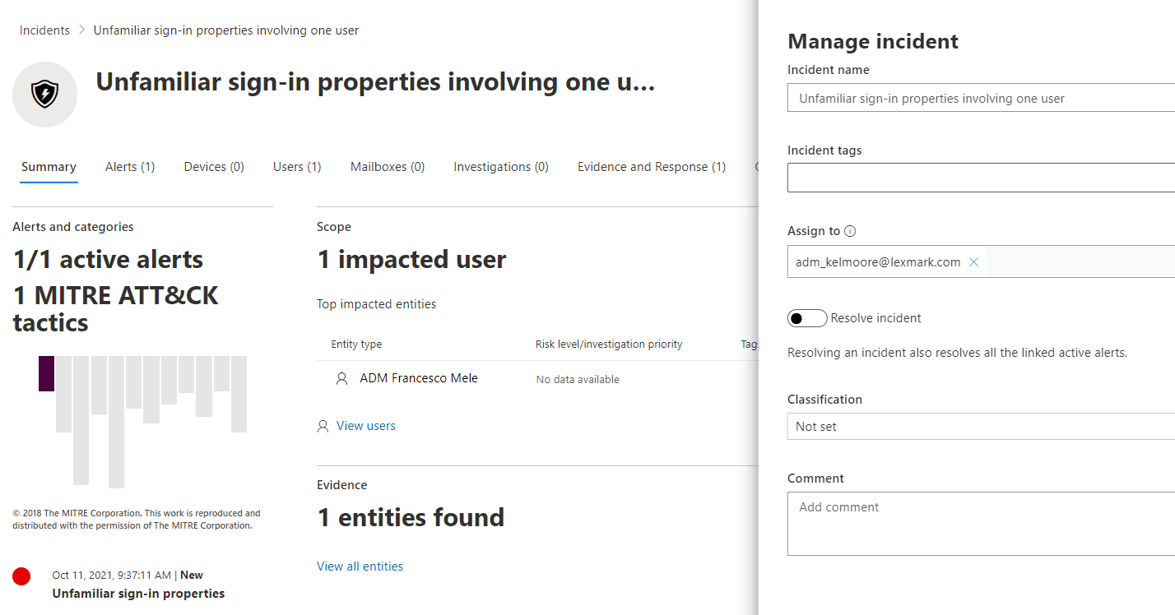1175x615 pixels.
Task: Open the Users (1) tab
Action: (296, 166)
